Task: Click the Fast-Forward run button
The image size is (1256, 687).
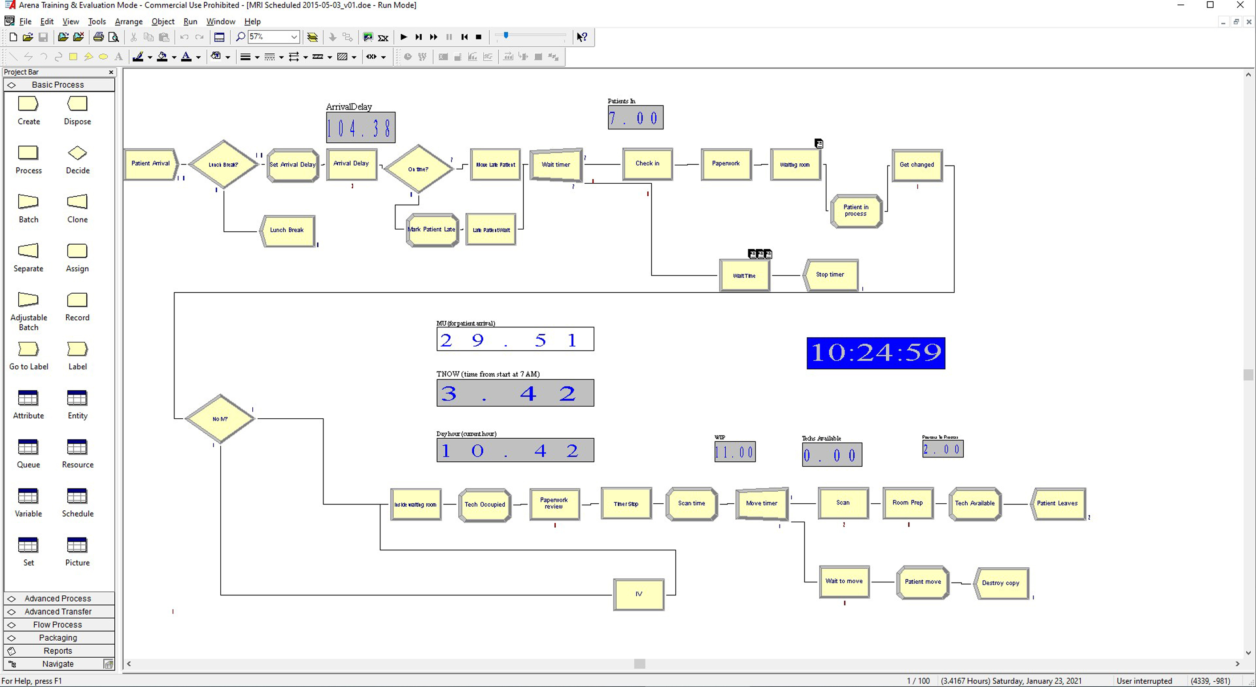Action: [433, 37]
